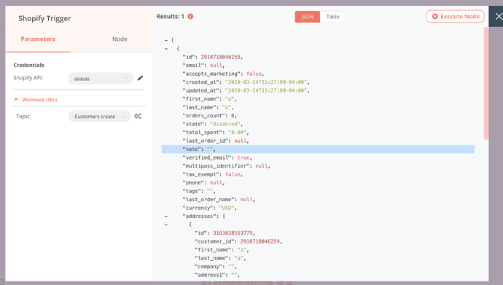Collapse the nested address object minus icon
Image resolution: width=503 pixels, height=285 pixels.
point(166,225)
